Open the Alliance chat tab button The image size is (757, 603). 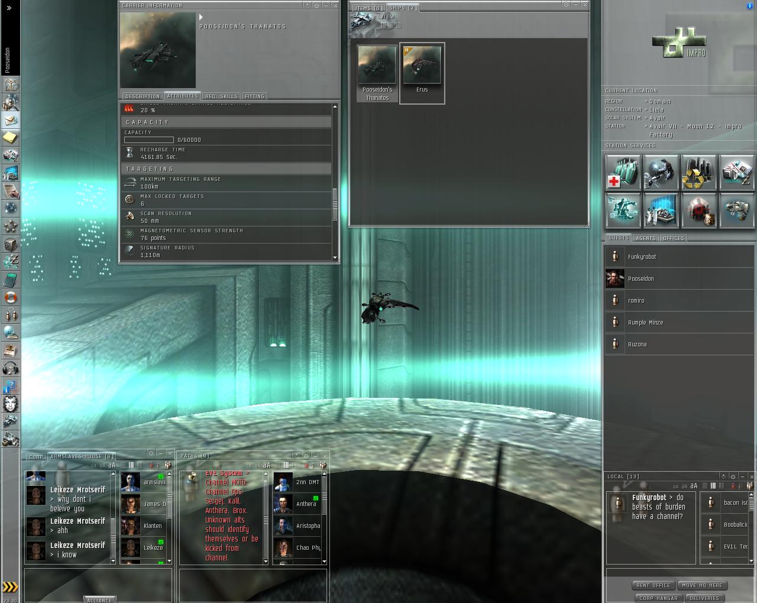coord(99,600)
